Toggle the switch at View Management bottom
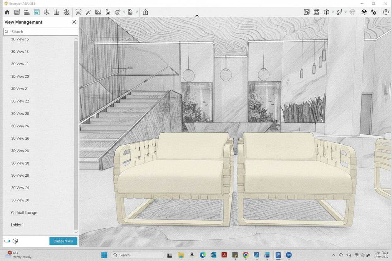The width and height of the screenshot is (392, 261). [7, 241]
